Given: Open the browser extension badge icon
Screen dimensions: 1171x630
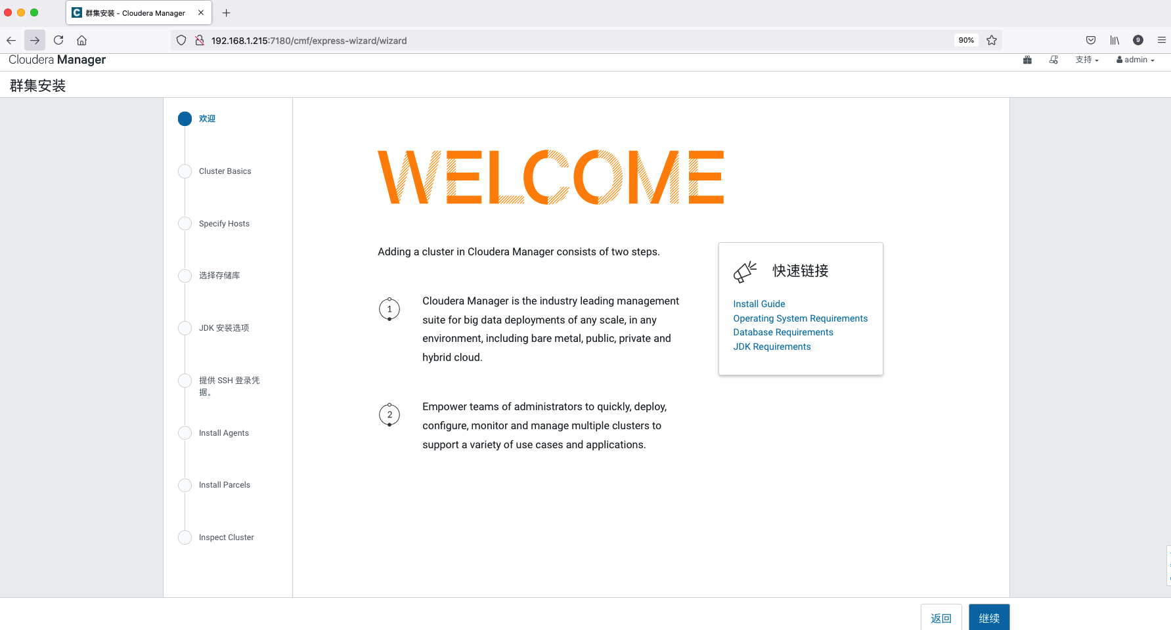Looking at the screenshot, I should pos(1138,40).
